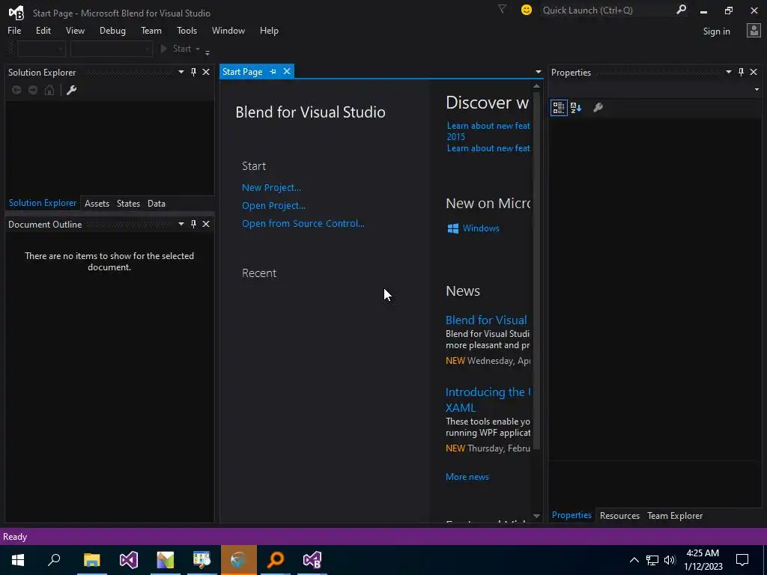Click in the Quick Launch search field
This screenshot has width=767, height=575.
point(607,10)
